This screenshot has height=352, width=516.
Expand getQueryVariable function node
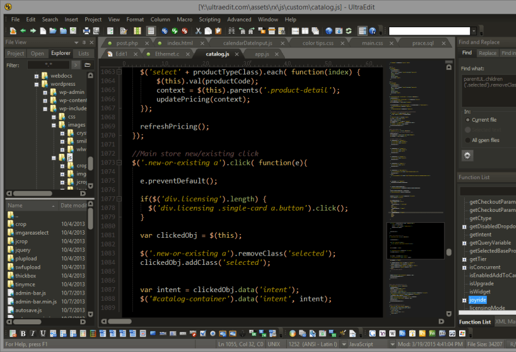tap(464, 243)
